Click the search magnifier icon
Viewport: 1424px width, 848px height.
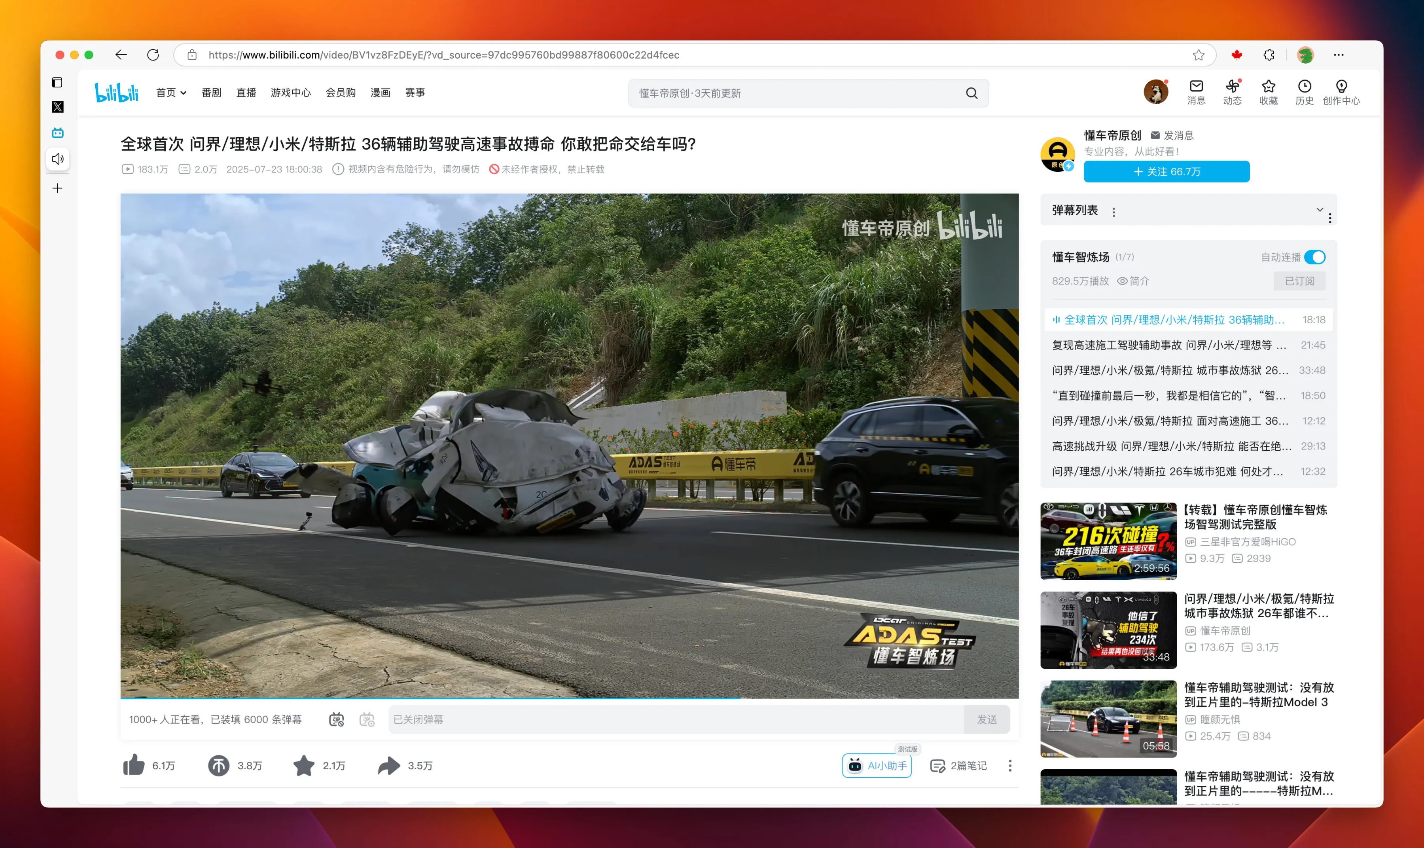(x=971, y=93)
